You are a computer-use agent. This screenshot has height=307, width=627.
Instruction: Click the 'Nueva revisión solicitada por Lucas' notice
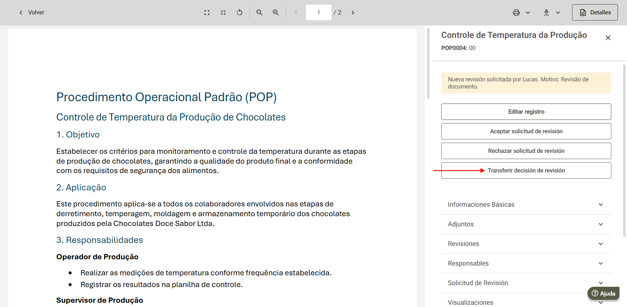click(526, 83)
